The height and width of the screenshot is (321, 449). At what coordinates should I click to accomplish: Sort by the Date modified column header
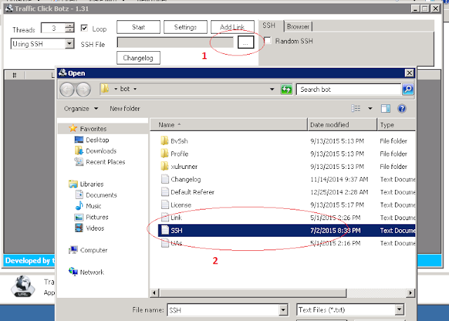pyautogui.click(x=342, y=125)
